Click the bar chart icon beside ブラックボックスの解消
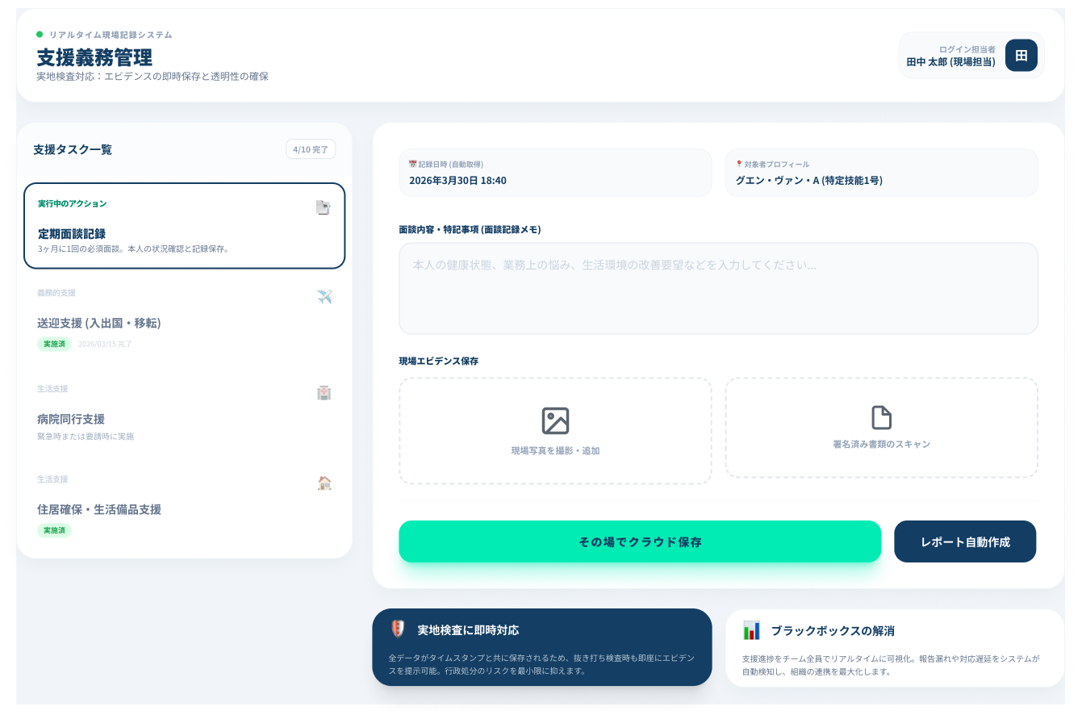 pos(751,630)
